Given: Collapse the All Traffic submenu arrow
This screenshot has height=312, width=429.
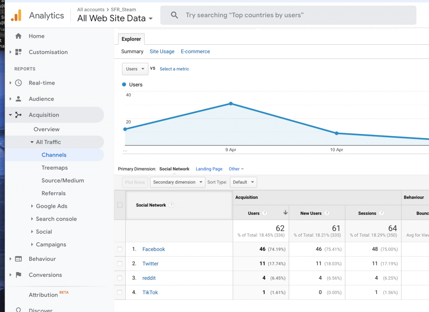Looking at the screenshot, I should tap(32, 142).
